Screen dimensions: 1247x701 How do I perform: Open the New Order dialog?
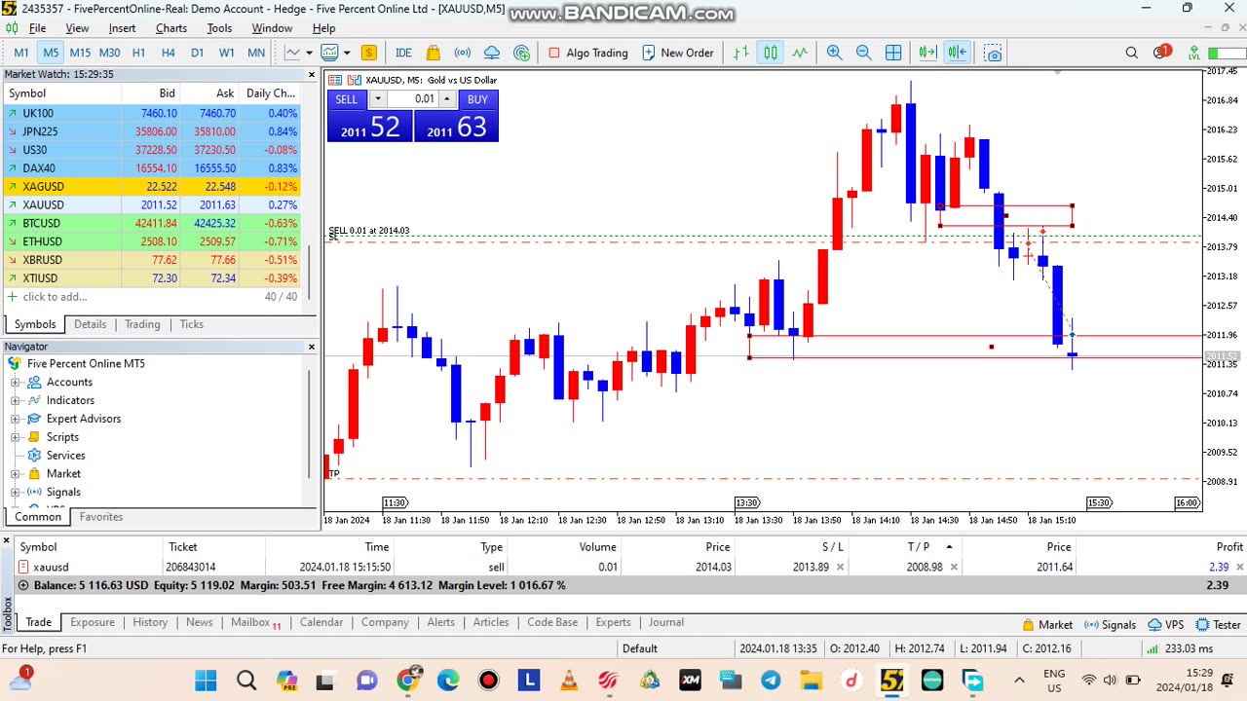tap(677, 53)
